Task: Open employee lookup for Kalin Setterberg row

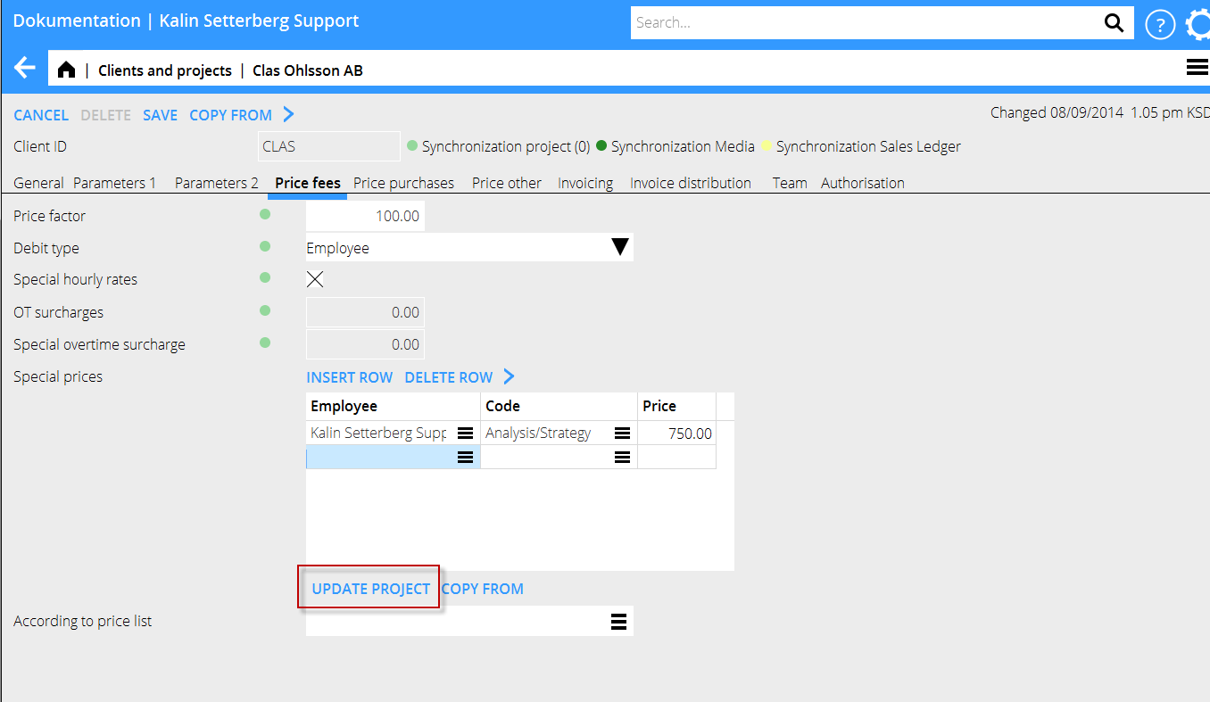Action: [465, 434]
